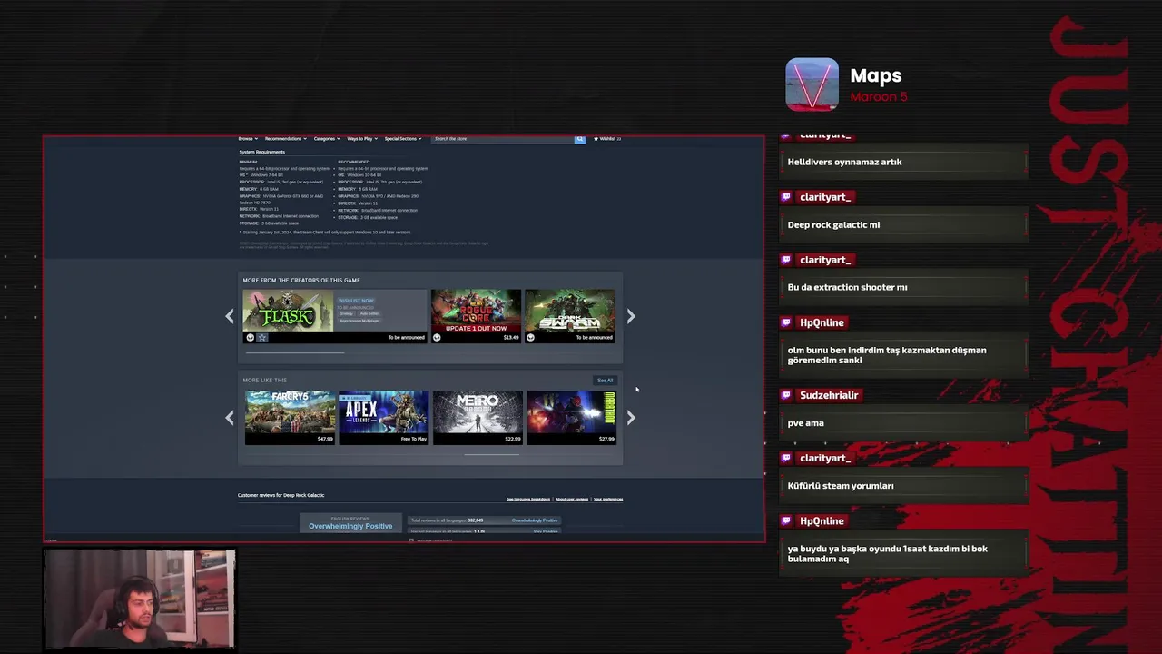Screen dimensions: 1162x654
Task: Click Twitch badge beside HpQnline above ya buydu message
Action: [785, 520]
